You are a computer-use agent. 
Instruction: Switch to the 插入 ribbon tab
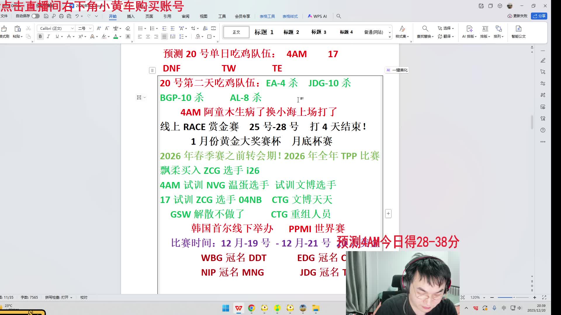131,16
